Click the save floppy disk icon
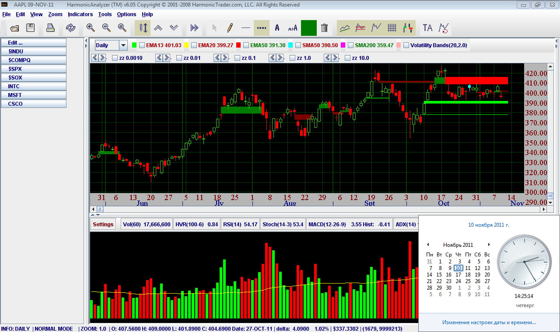 click(30, 28)
